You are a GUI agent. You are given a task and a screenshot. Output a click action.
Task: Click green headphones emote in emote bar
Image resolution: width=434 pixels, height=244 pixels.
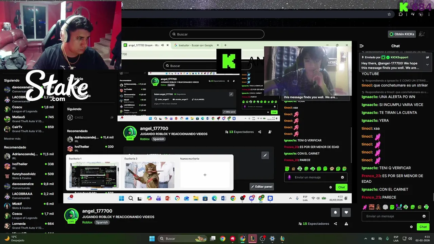[426, 207]
